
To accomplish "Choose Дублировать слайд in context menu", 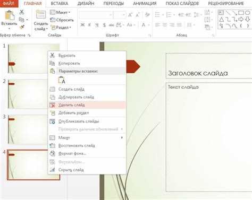I will 87,97.
